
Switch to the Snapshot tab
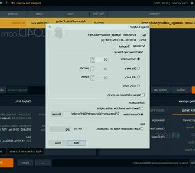pyautogui.click(x=124, y=46)
